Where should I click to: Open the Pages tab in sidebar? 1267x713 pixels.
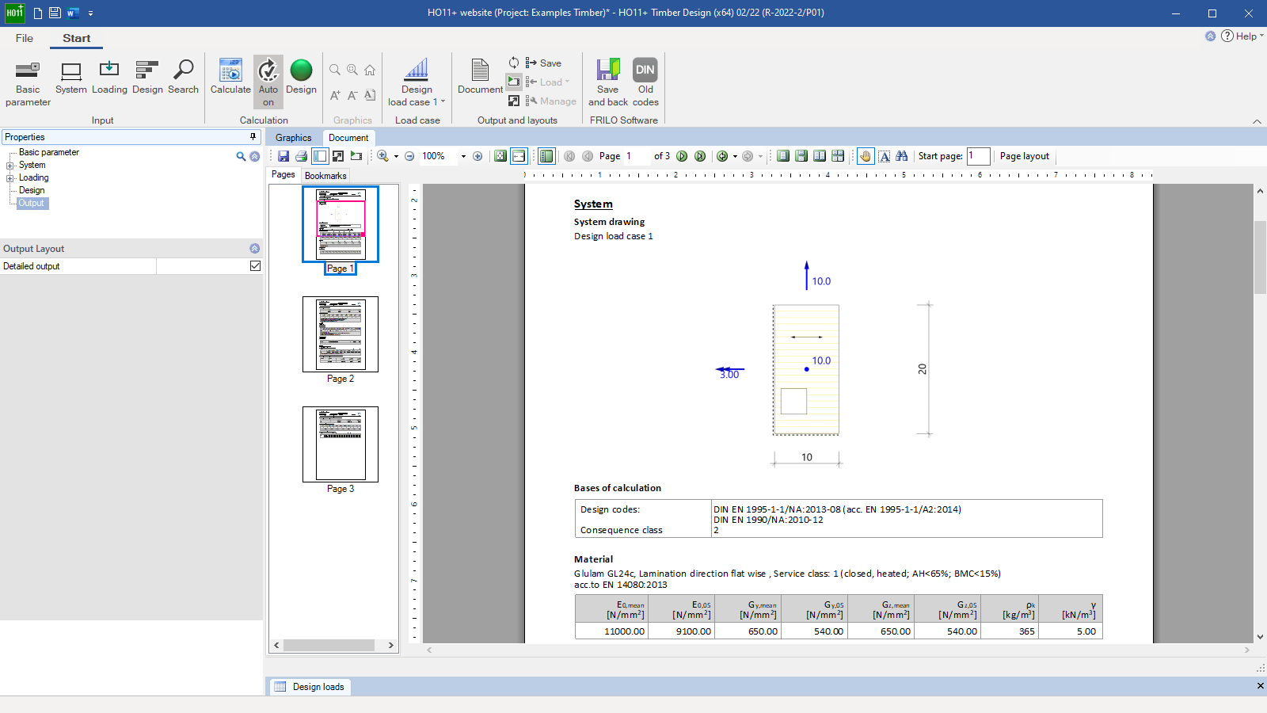[283, 174]
